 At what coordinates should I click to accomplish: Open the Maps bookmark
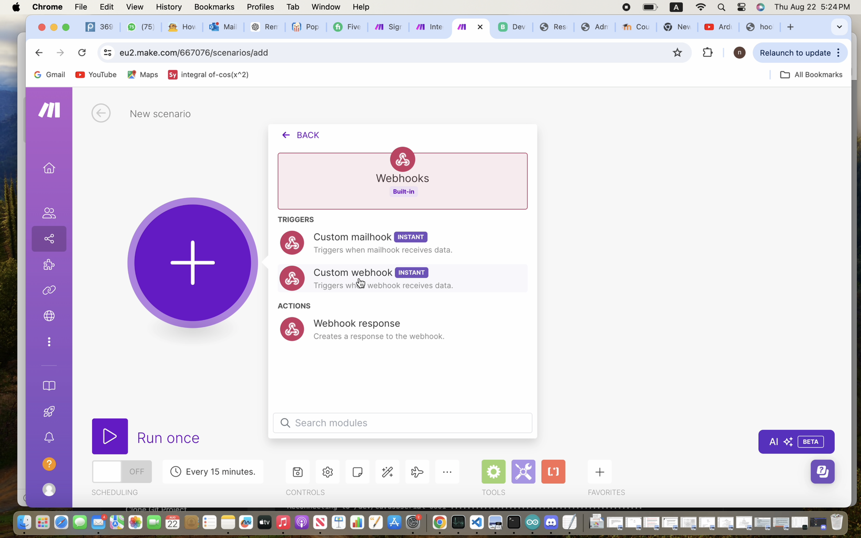click(142, 75)
